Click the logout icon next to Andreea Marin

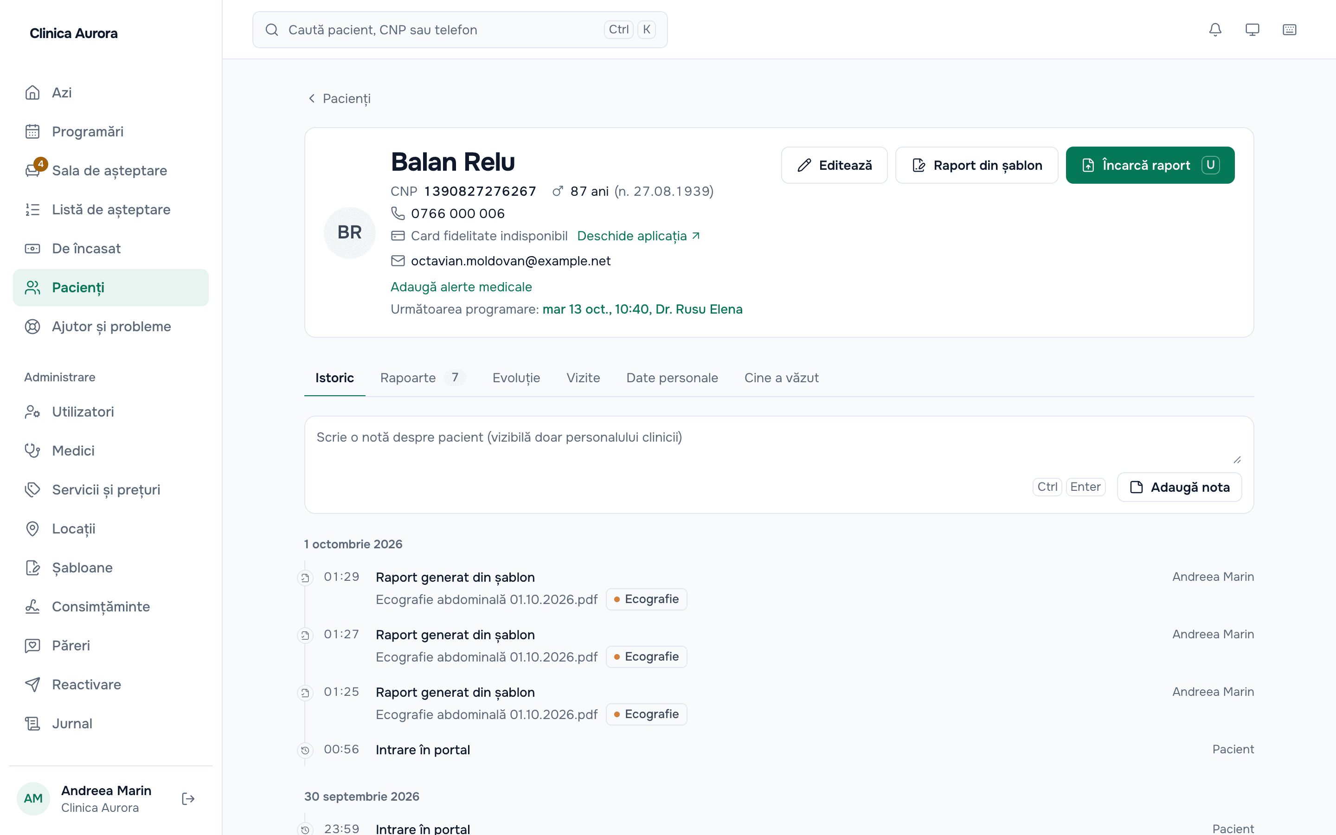click(188, 798)
